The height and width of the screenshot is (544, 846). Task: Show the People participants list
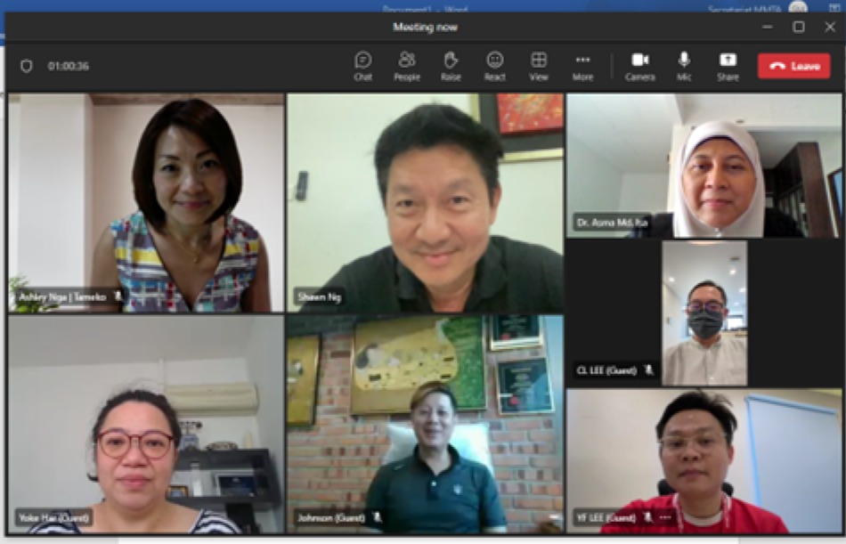tap(407, 66)
